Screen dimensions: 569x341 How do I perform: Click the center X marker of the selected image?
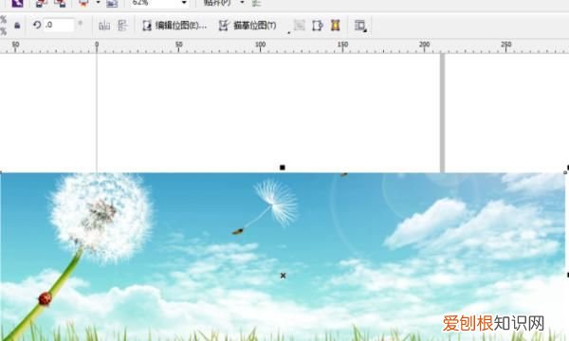283,276
